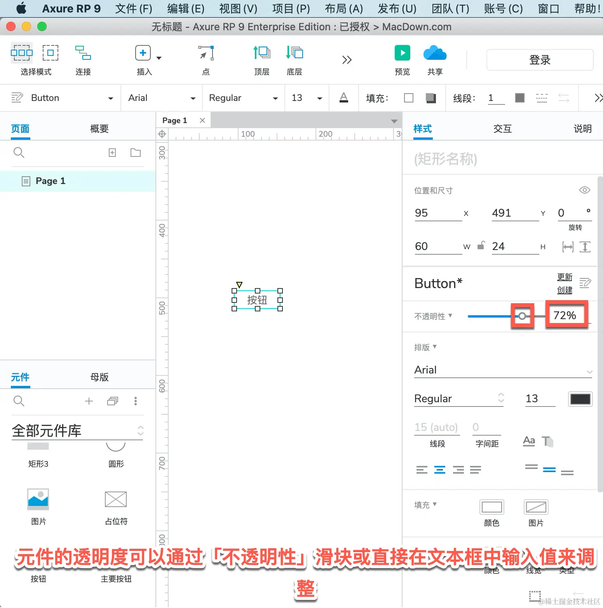The height and width of the screenshot is (608, 603).
Task: Select center horizontal text alignment
Action: tap(440, 470)
